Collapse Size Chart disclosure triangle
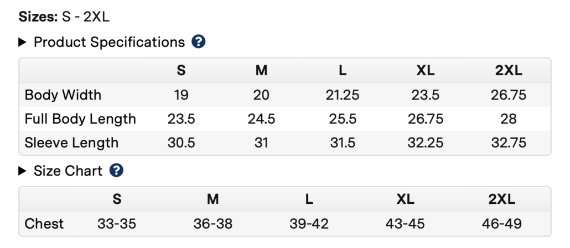The image size is (570, 248). point(22,171)
